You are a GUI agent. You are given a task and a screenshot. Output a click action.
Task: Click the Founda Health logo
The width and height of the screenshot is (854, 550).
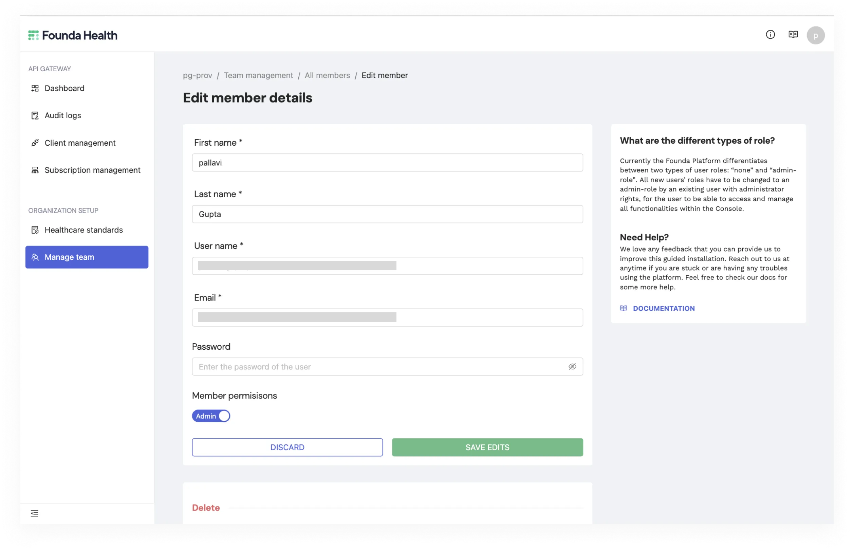tap(73, 35)
